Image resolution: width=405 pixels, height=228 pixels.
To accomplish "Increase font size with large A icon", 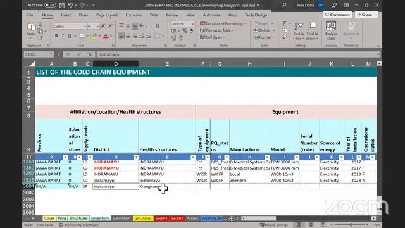I will coord(103,26).
